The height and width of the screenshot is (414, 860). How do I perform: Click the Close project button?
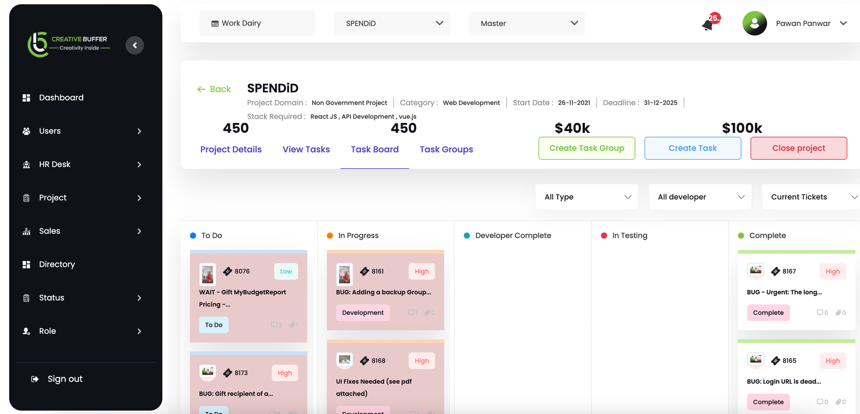point(798,148)
